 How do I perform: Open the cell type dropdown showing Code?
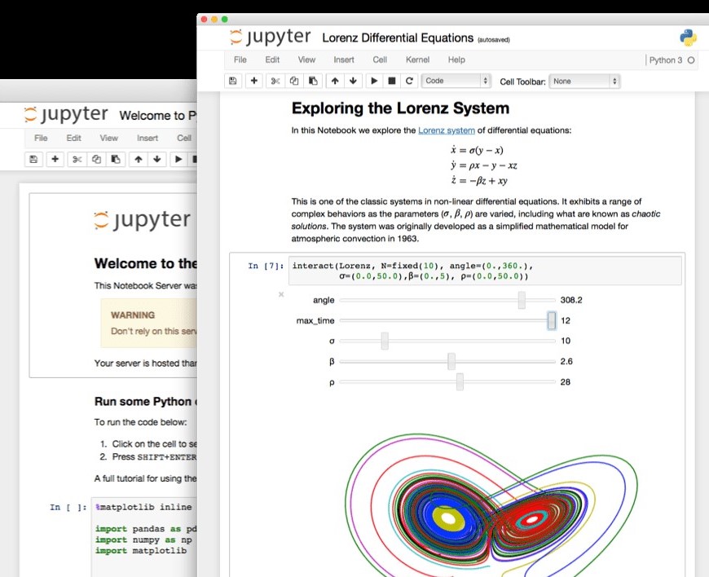tap(455, 81)
